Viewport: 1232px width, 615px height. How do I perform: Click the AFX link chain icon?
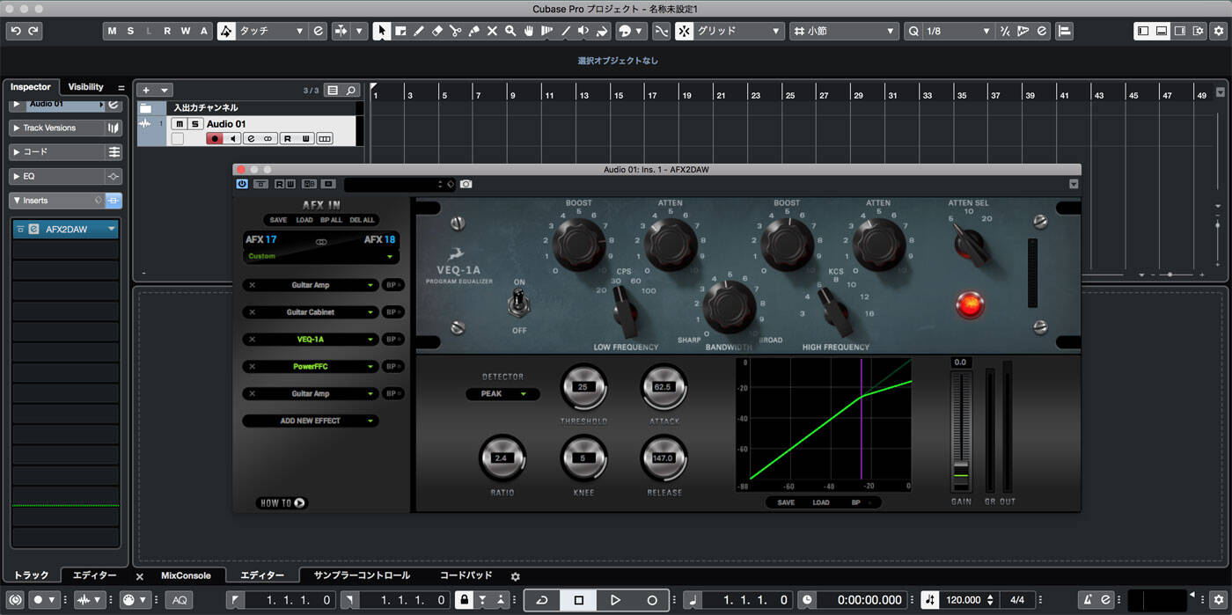(321, 240)
